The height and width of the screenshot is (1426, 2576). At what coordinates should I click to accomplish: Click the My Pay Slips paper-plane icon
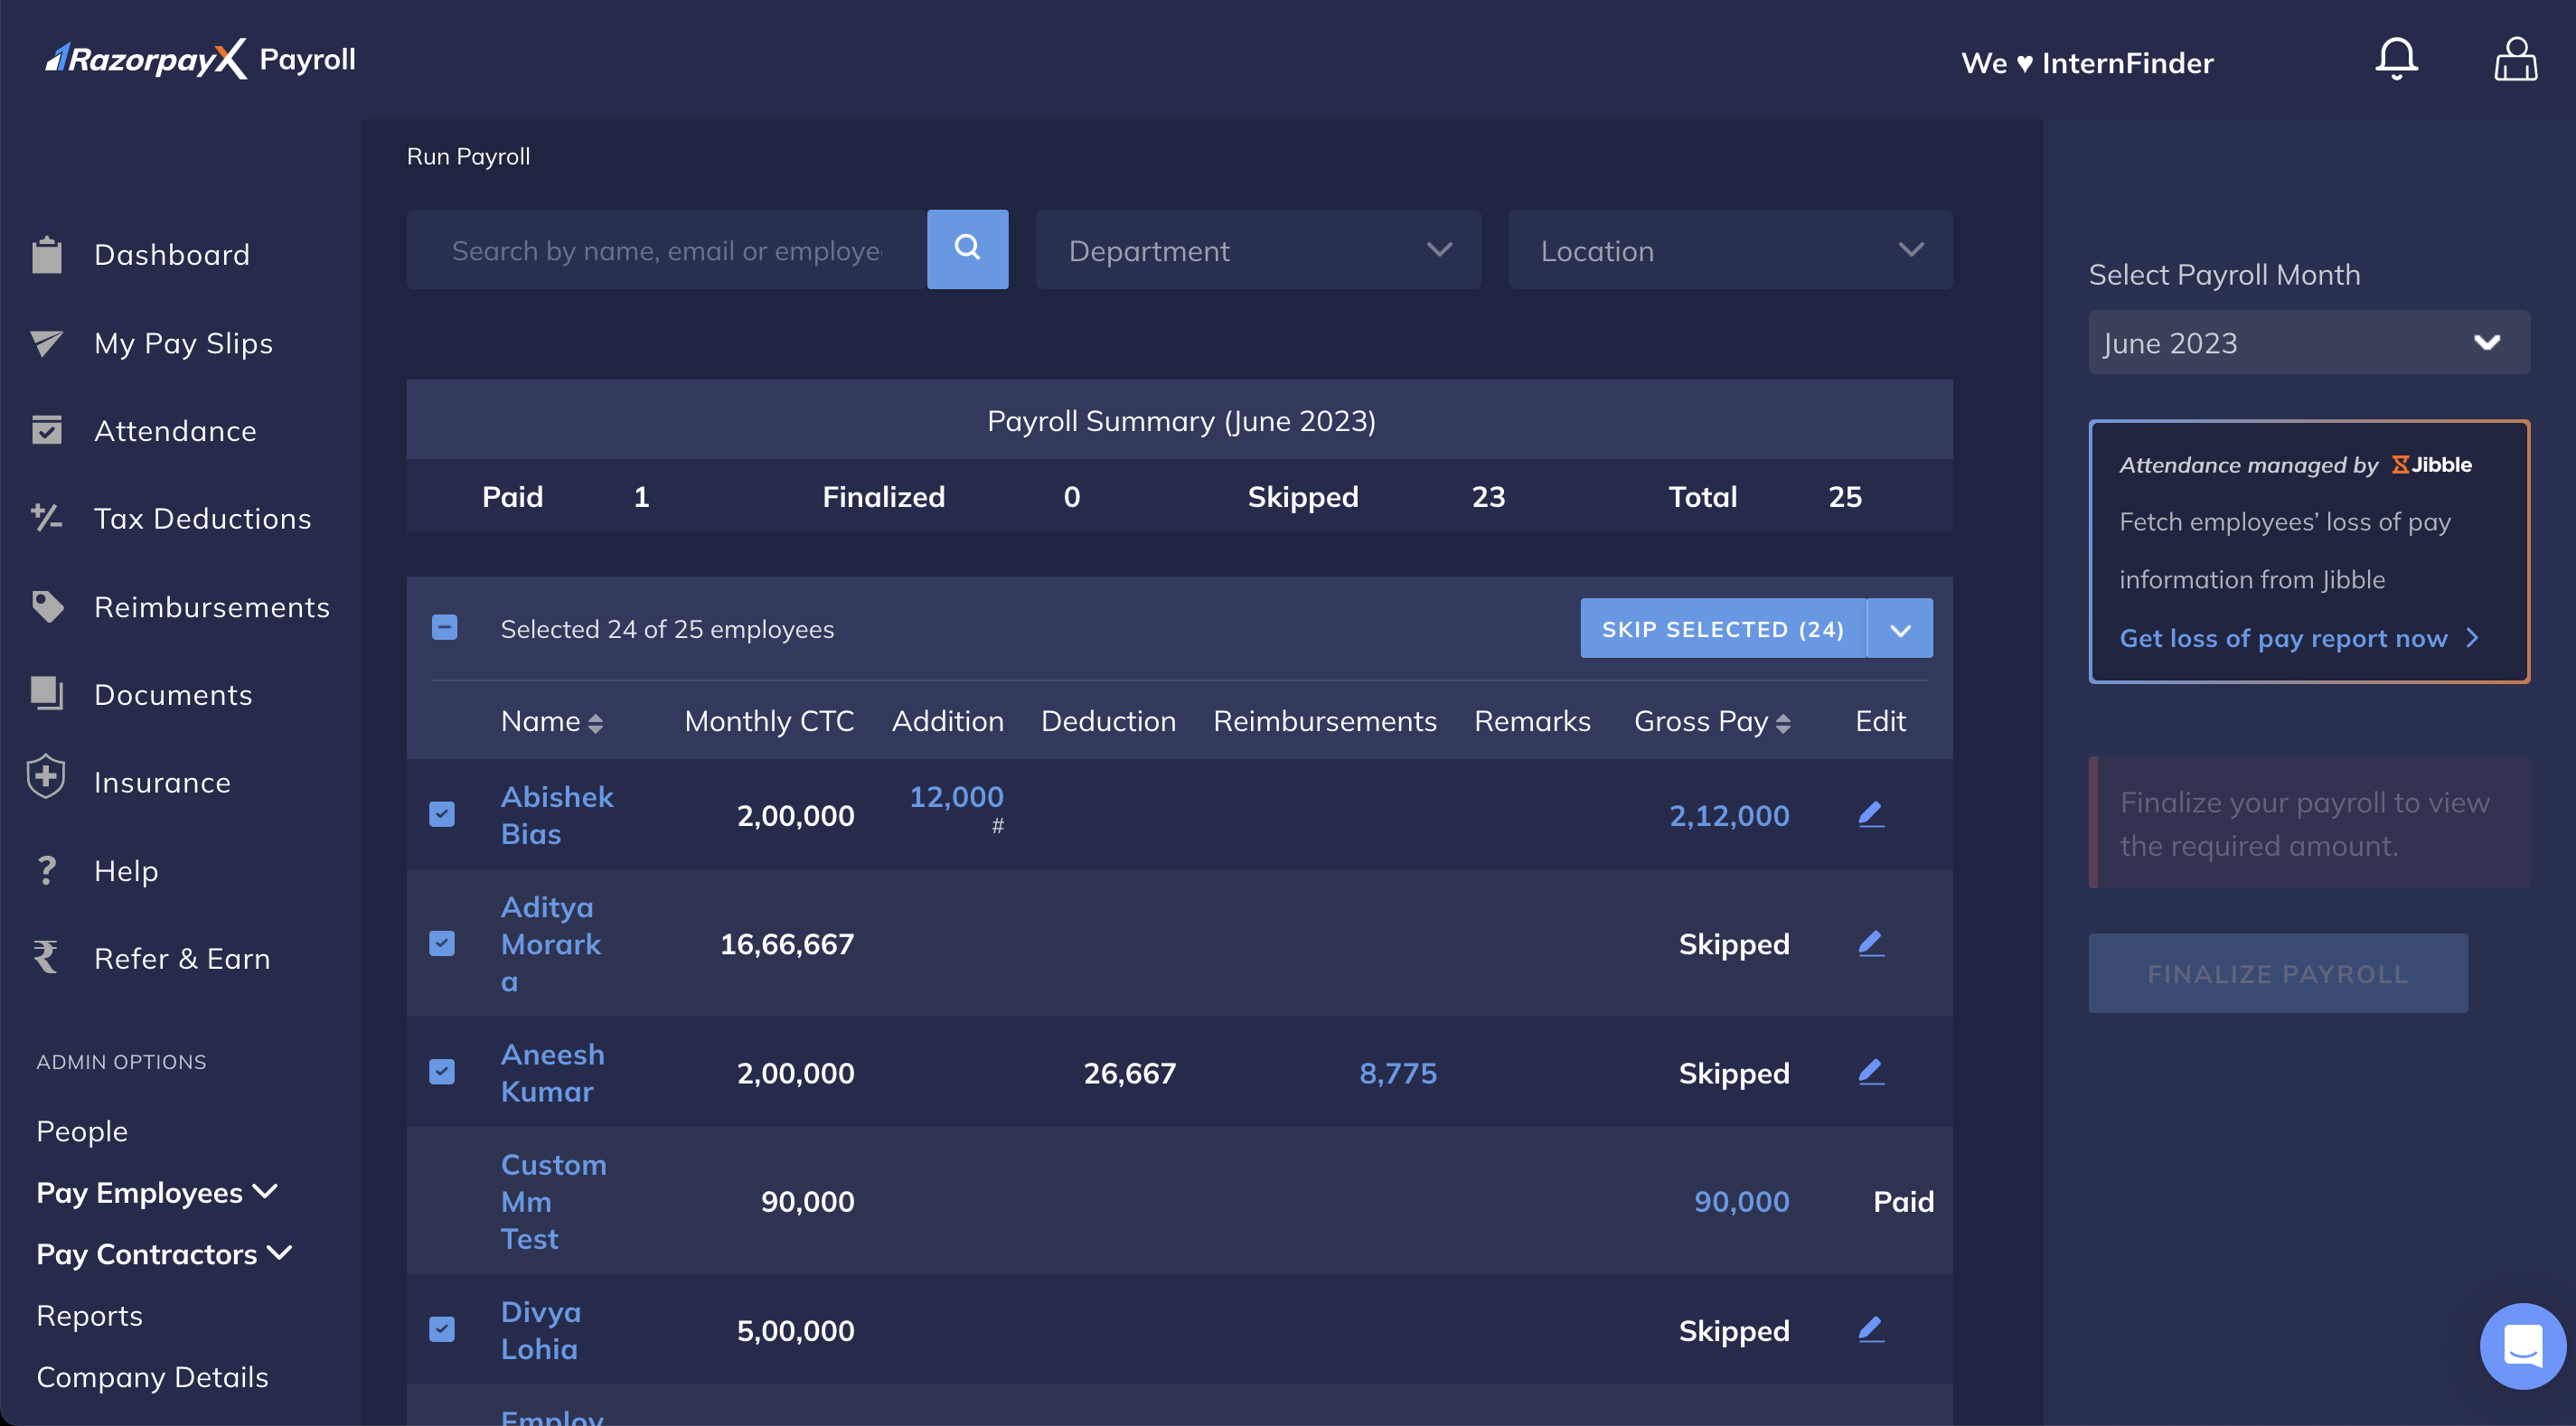click(x=47, y=343)
